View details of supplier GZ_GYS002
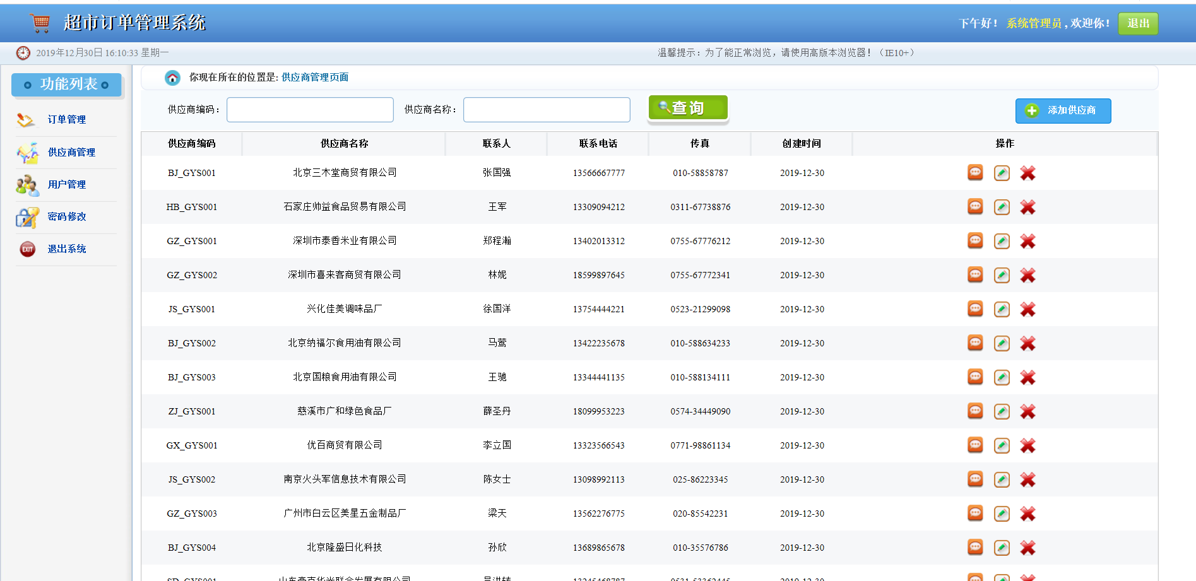The image size is (1196, 581). tap(975, 274)
